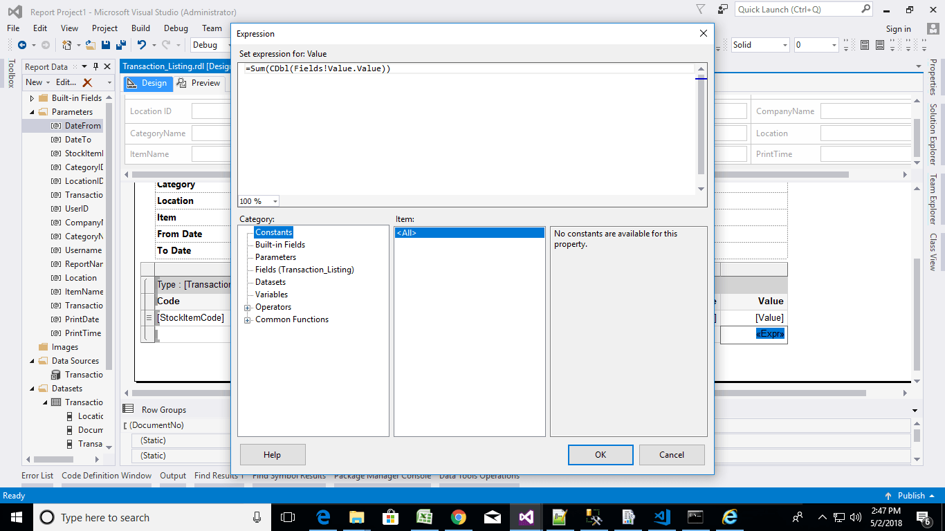Open Command Prompt taskbar icon
The image size is (945, 531).
pyautogui.click(x=695, y=517)
